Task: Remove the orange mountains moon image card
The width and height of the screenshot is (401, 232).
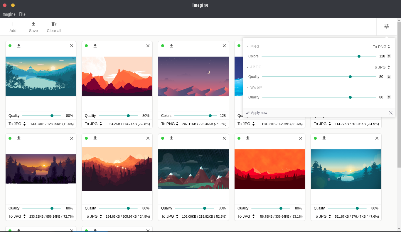Action: pos(148,46)
